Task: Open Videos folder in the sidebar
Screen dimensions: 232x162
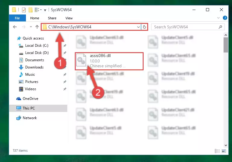Action: coord(30,89)
